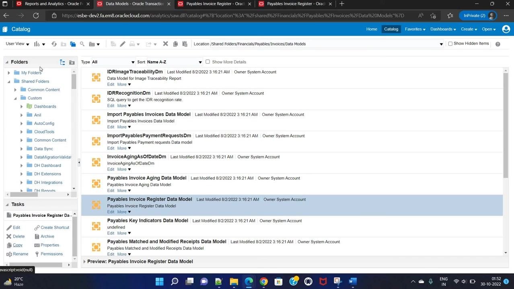Open the User View dropdown
This screenshot has height=289, width=514.
pos(17,44)
